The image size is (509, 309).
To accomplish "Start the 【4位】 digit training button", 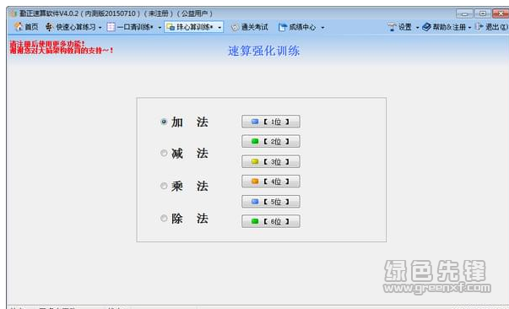I will pos(271,182).
